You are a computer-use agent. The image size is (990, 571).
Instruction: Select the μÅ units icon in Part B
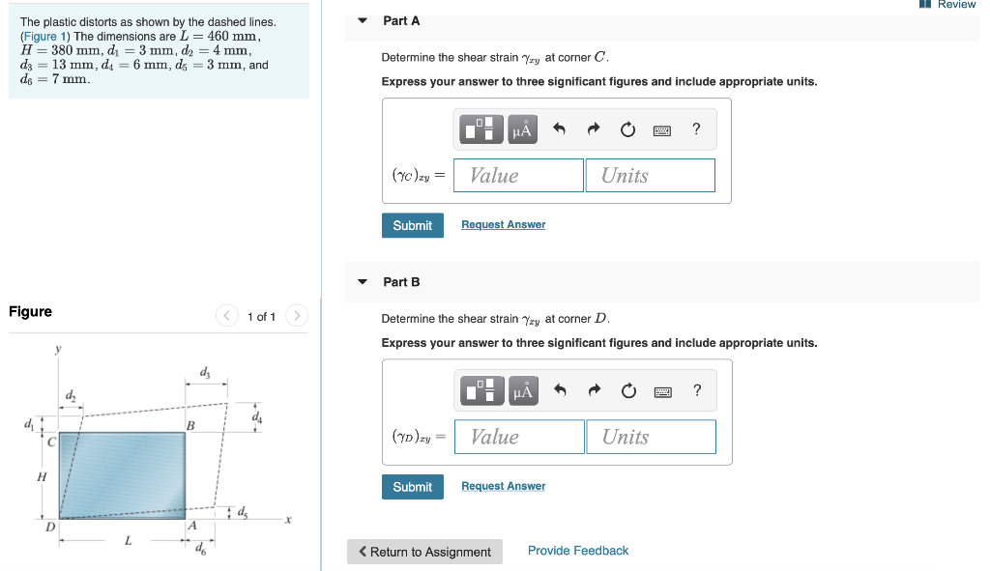pyautogui.click(x=521, y=389)
